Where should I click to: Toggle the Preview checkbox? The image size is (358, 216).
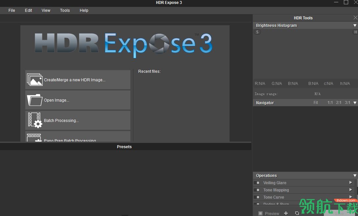point(260,213)
